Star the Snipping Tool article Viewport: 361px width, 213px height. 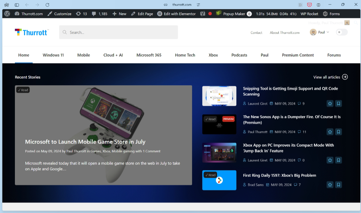[x=330, y=103]
